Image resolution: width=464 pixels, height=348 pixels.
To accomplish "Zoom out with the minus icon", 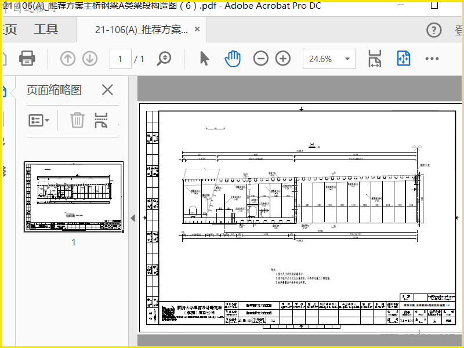I will click(x=260, y=59).
